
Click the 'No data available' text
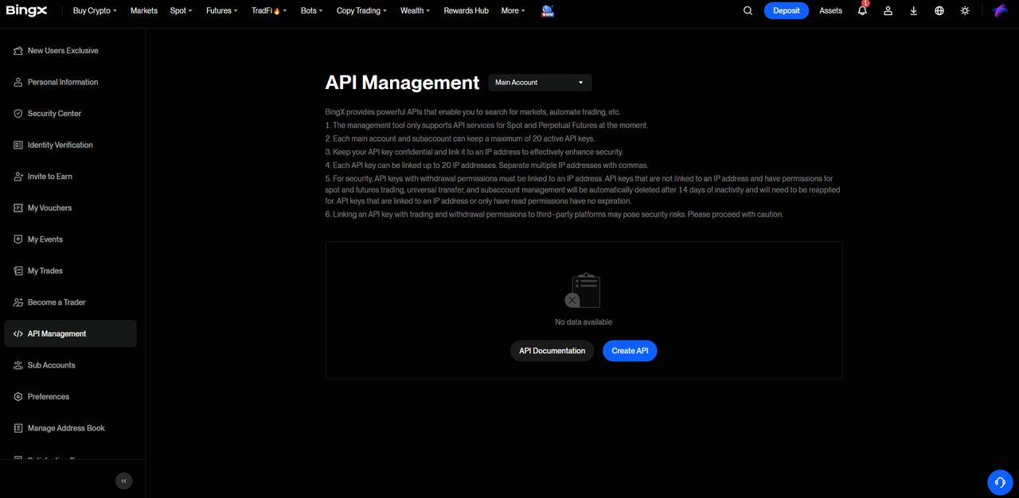[x=584, y=322]
